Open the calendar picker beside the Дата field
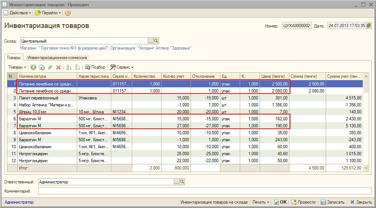Image resolution: width=376 pixels, height=208 pixels. point(369,26)
